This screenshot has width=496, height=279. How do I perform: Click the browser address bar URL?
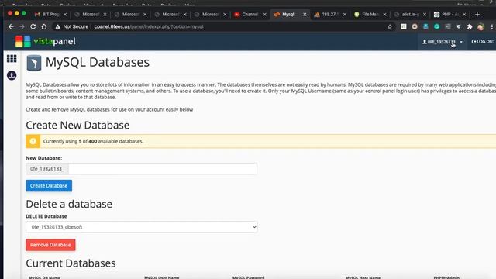click(x=149, y=27)
